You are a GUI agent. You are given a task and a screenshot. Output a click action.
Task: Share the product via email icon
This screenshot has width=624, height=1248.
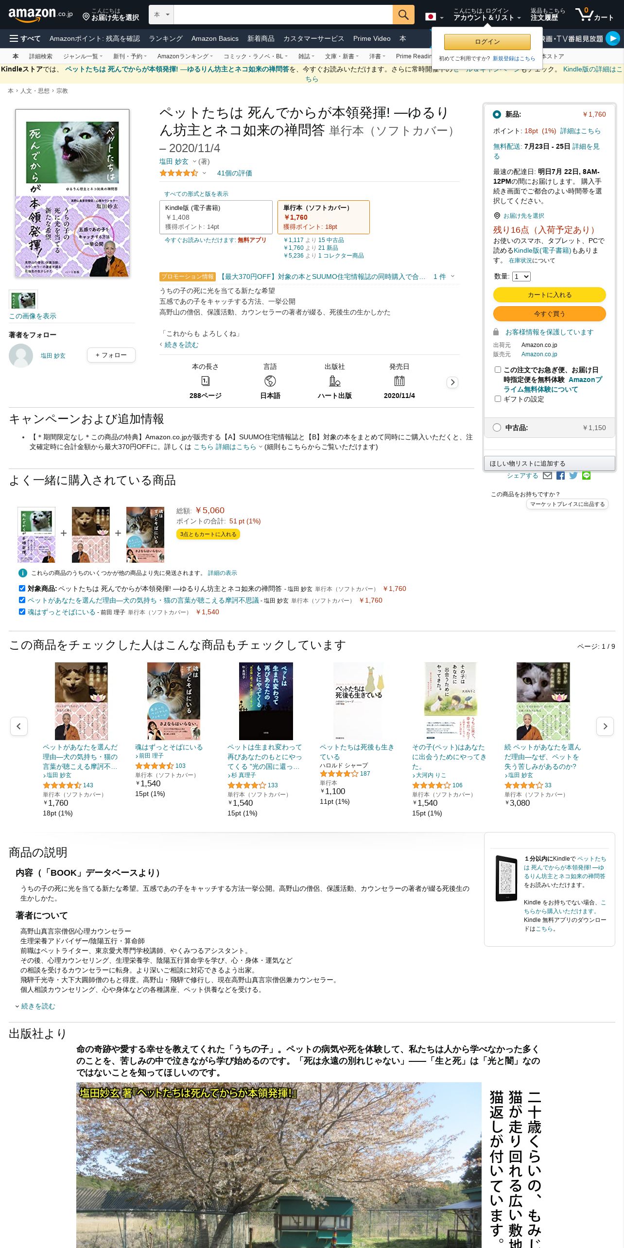coord(547,476)
